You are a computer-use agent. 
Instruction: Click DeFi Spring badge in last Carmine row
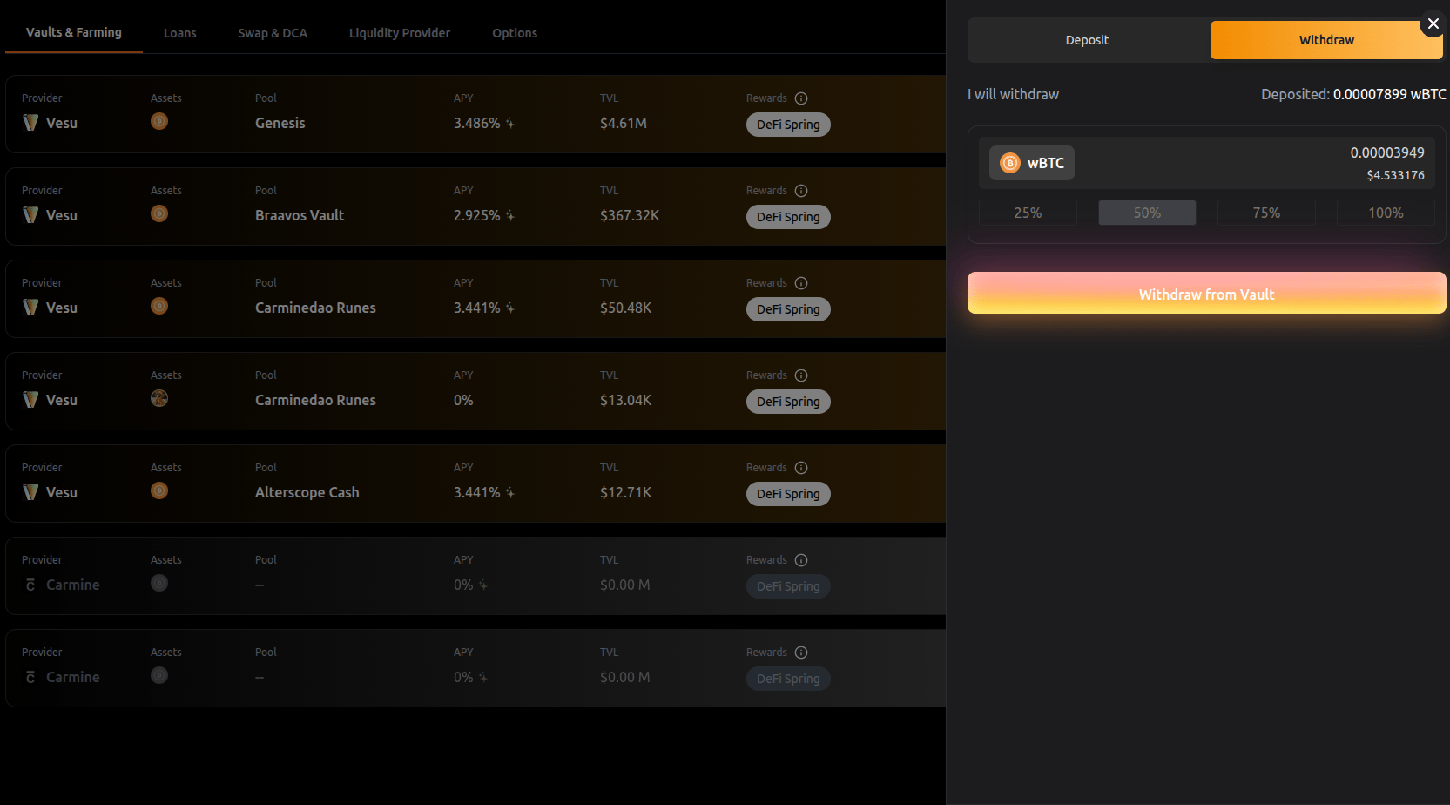(788, 679)
